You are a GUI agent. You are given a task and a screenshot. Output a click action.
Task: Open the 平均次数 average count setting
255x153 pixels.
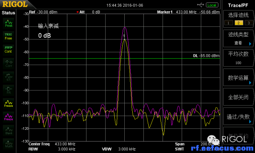pos(238,58)
